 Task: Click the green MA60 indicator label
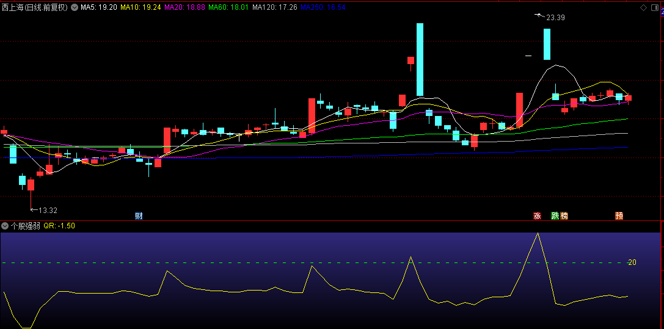(x=228, y=7)
